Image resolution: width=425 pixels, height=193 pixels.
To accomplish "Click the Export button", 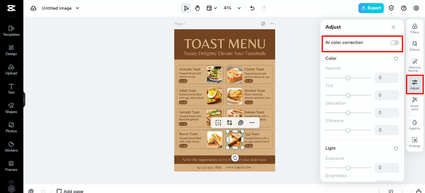I will (371, 8).
